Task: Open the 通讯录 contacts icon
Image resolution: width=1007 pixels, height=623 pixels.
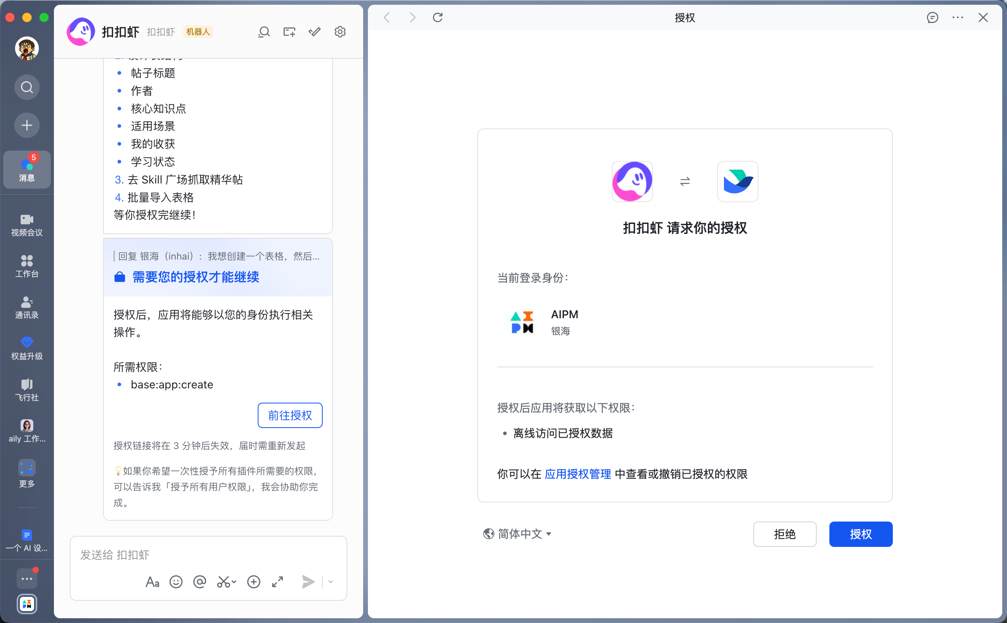Action: pos(27,307)
